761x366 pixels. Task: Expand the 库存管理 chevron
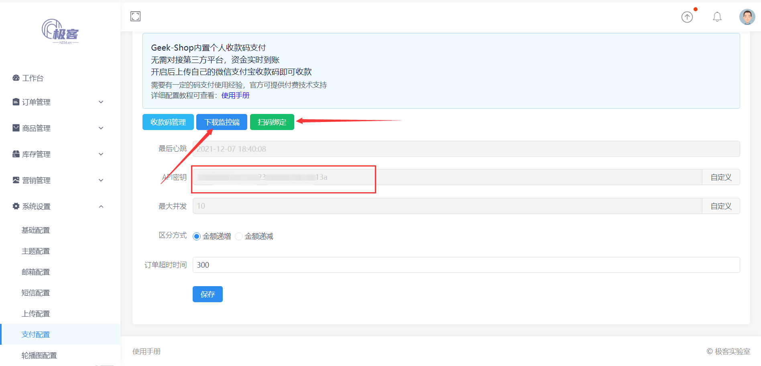101,154
